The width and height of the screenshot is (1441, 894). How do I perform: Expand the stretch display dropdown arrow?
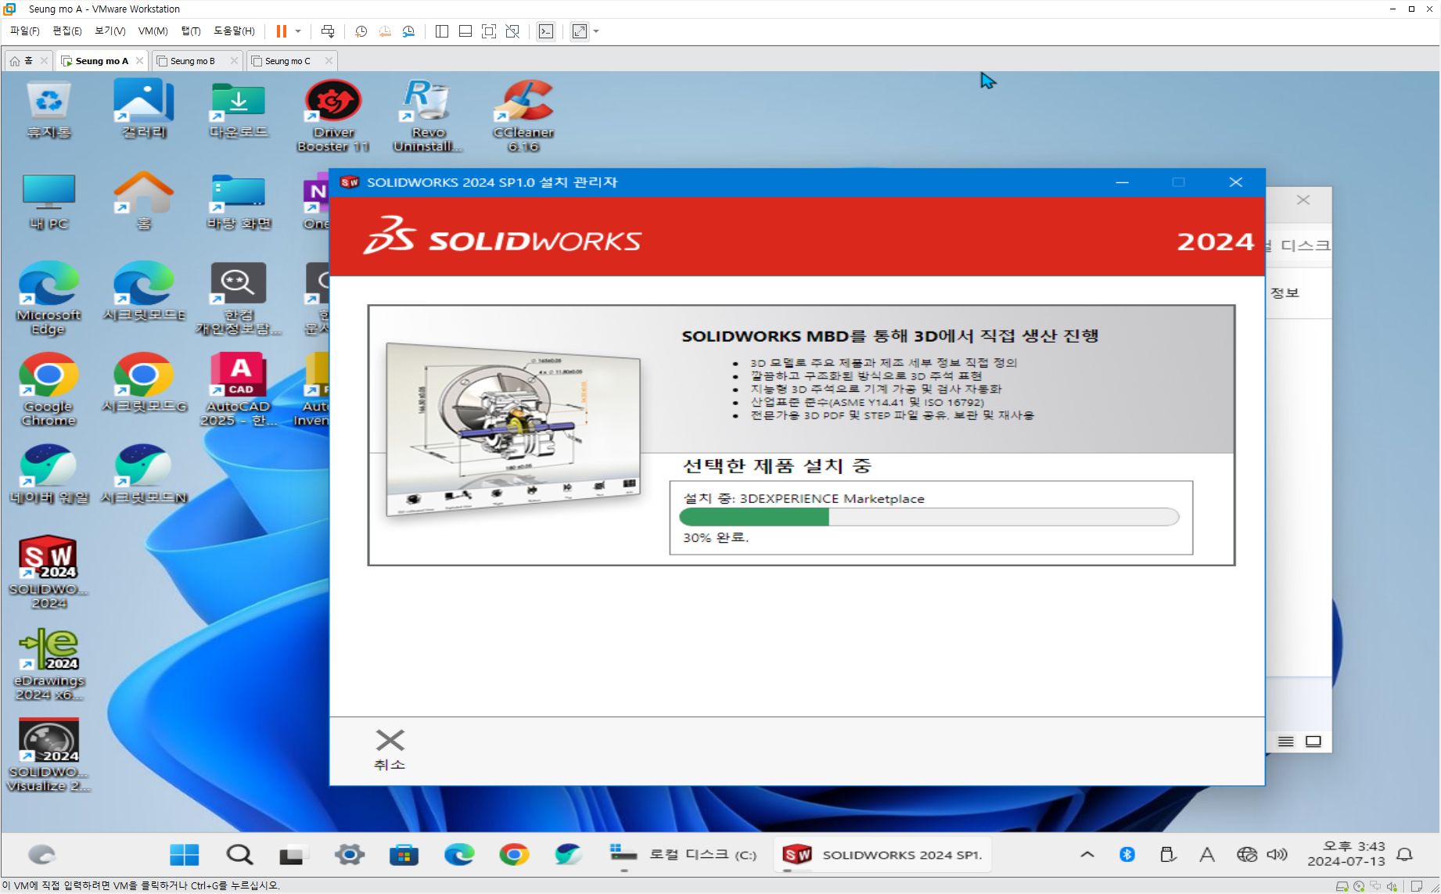[596, 31]
